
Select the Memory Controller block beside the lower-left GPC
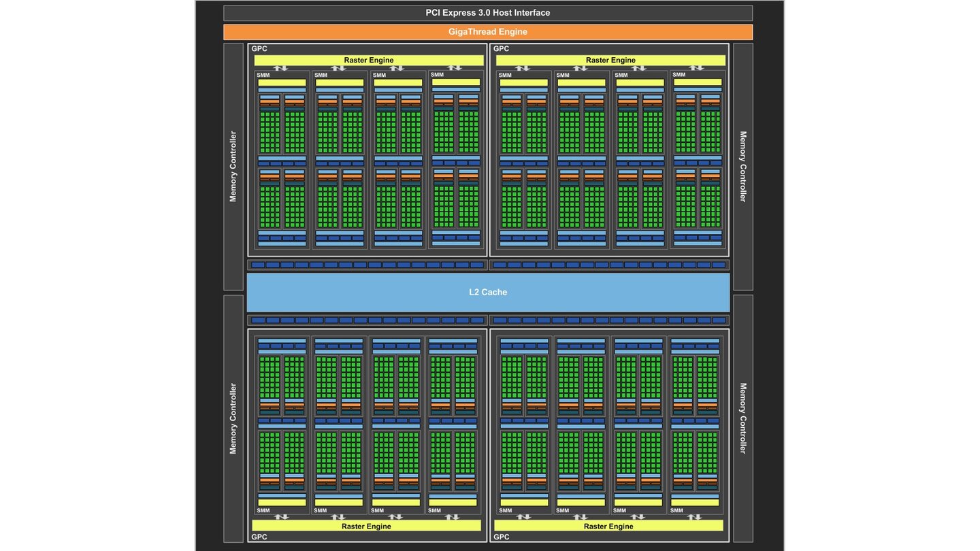pos(233,418)
